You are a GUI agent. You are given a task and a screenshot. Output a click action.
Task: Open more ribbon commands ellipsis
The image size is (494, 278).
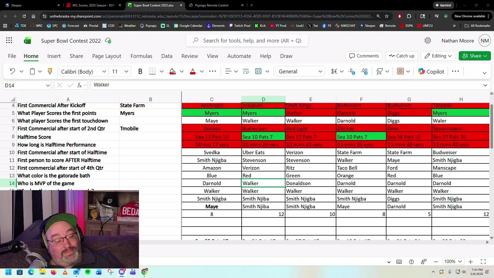(x=455, y=71)
